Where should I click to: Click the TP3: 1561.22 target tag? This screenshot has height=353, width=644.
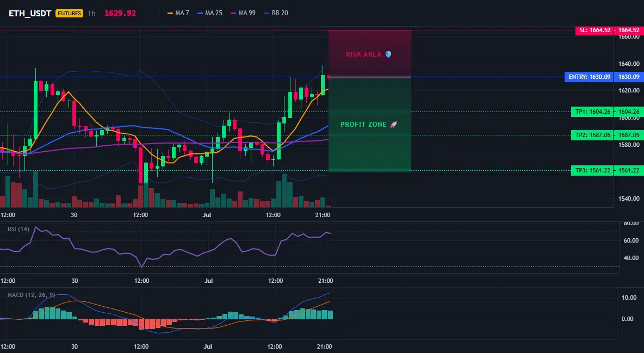point(592,170)
